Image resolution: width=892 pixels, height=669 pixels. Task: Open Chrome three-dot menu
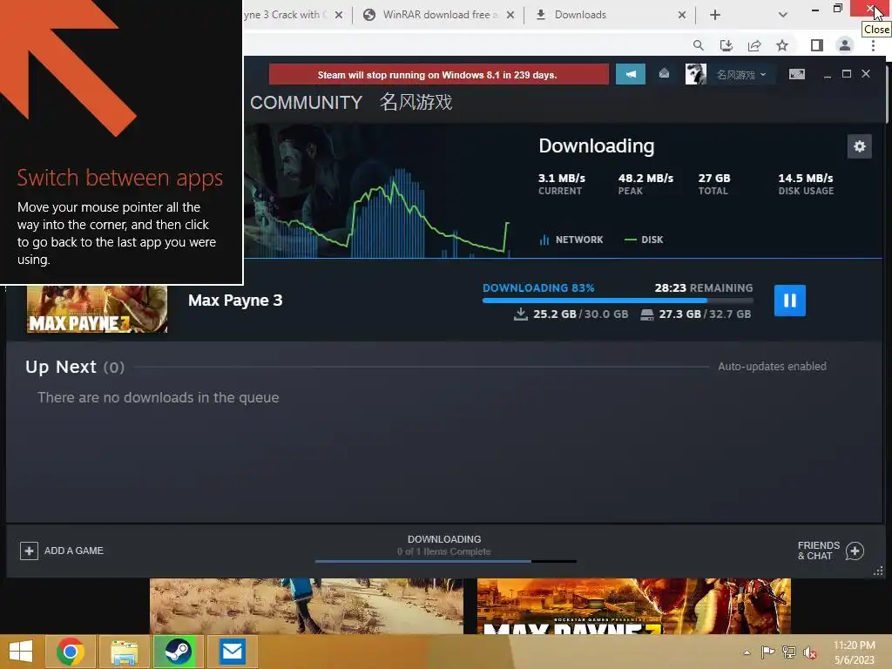(x=873, y=45)
